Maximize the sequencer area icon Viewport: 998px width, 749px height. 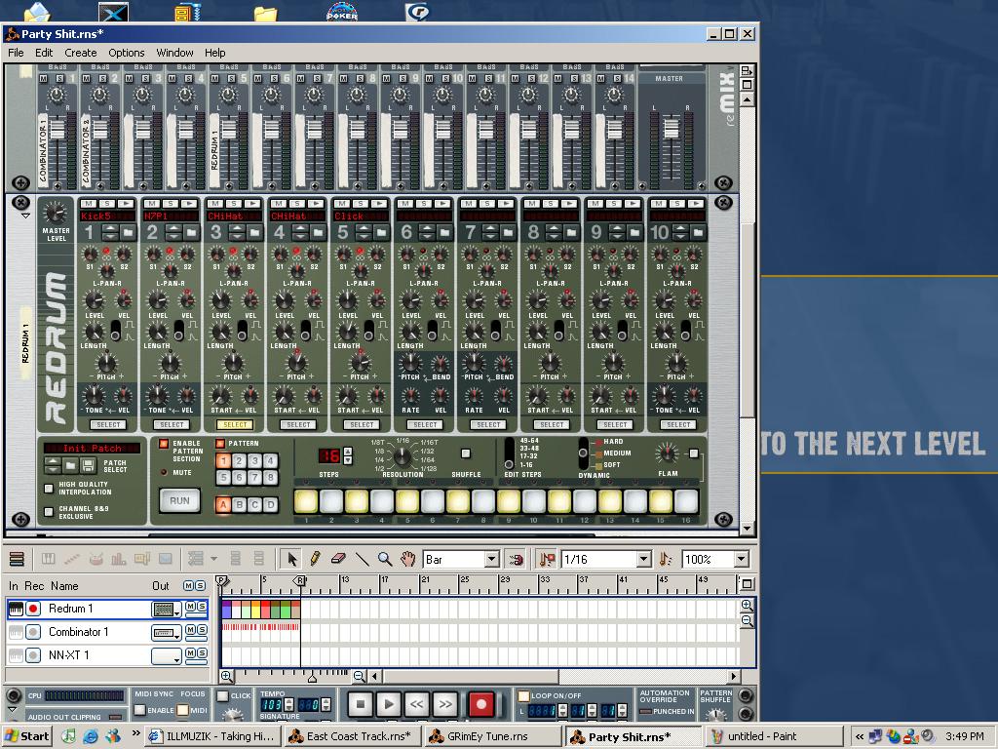[748, 583]
